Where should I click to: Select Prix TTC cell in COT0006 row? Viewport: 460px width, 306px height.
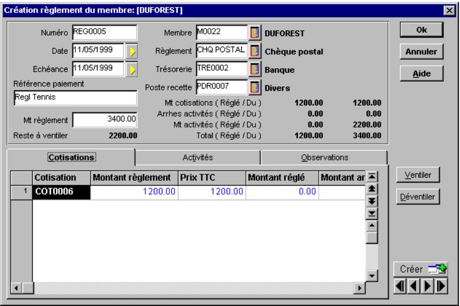click(212, 192)
